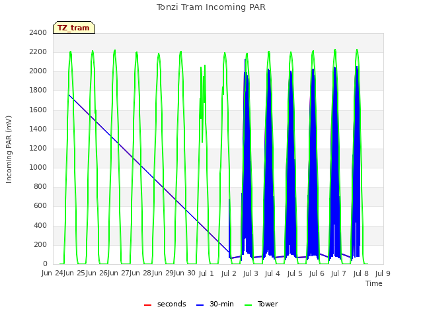Image resolution: width=423 pixels, height=317 pixels.
Task: Click the Jul 5 x-axis label
Action: coord(295,274)
